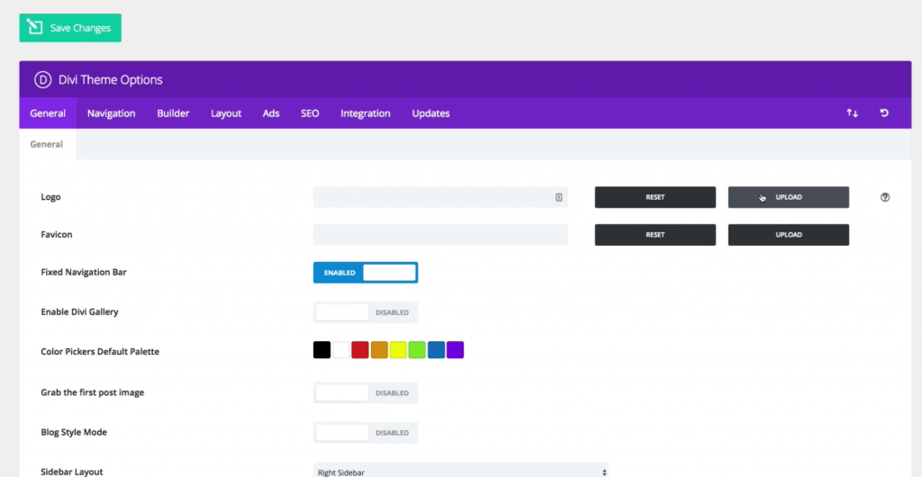Select the General sub-tab

[x=47, y=144]
